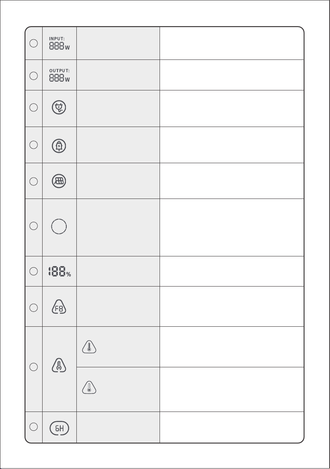The width and height of the screenshot is (330, 469).
Task: Click the empty-thermometer low temperature warning icon
Action: [x=89, y=388]
